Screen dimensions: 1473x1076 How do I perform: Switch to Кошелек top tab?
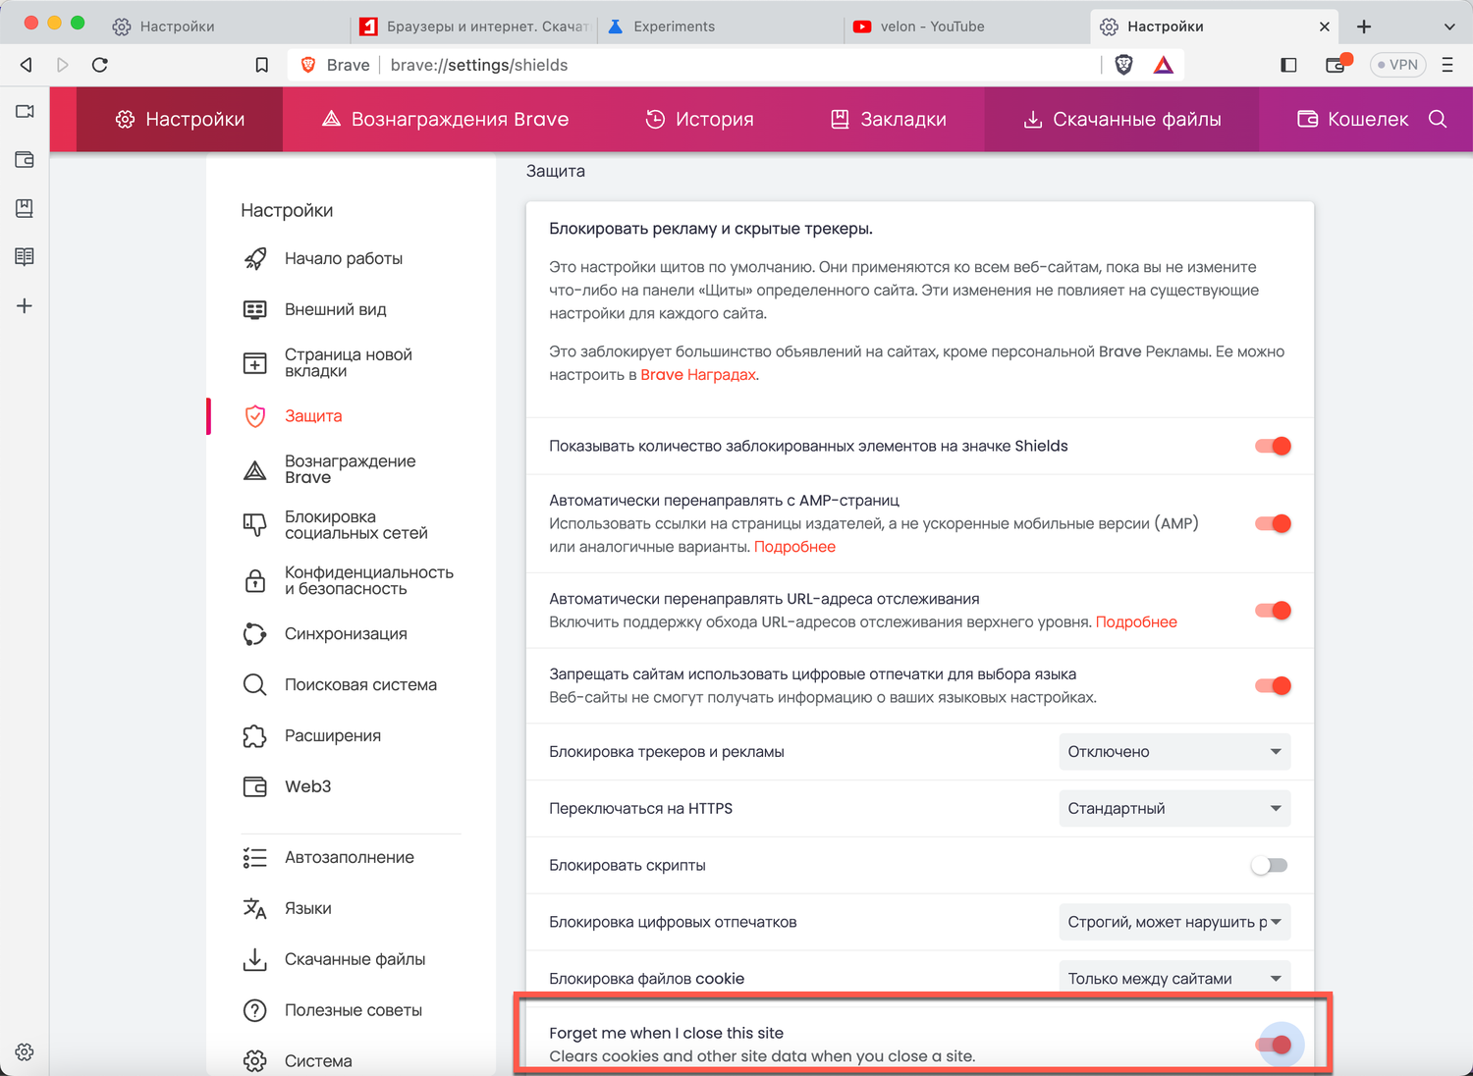[x=1352, y=119]
